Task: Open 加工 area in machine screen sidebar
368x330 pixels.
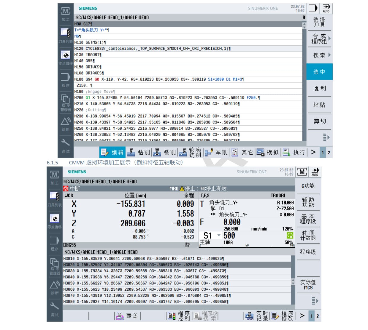Action: coord(55,177)
